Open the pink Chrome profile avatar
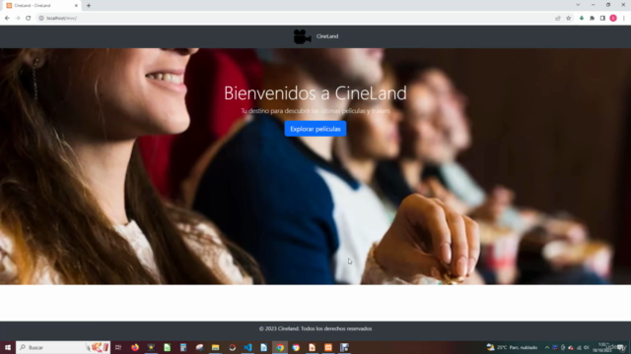This screenshot has width=631, height=354. point(613,18)
